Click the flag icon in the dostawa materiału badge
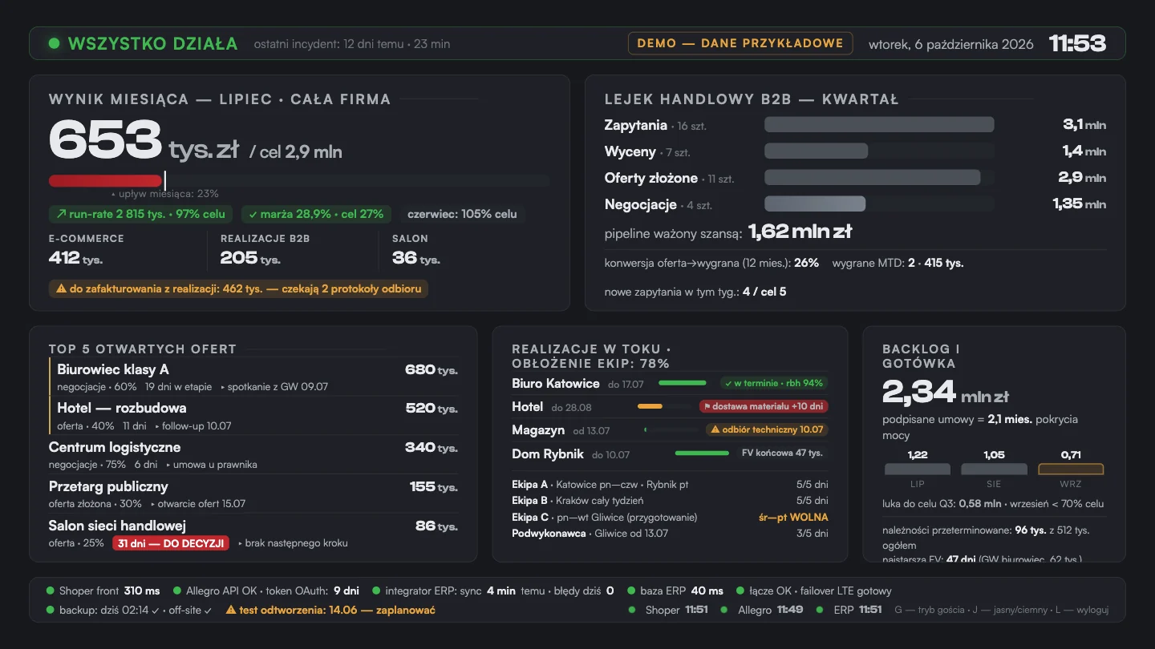1155x649 pixels. [708, 406]
